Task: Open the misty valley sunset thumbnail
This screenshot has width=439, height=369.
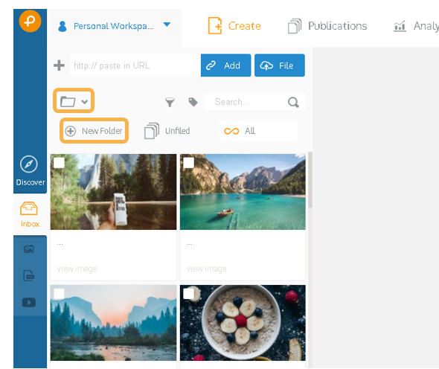Action: (x=113, y=323)
